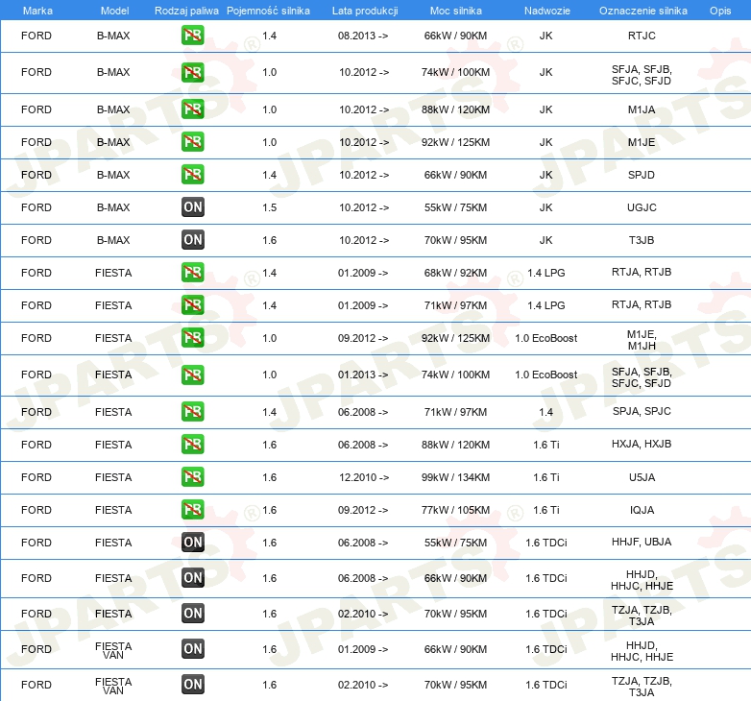This screenshot has width=751, height=701.
Task: Click petrol icon in M1JE, M1JH row
Action: pos(193,338)
